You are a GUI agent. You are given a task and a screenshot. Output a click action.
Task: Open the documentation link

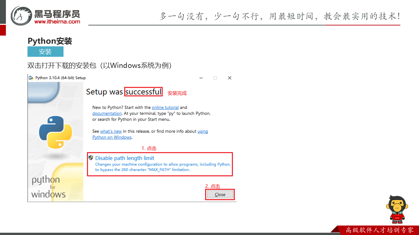(107, 113)
